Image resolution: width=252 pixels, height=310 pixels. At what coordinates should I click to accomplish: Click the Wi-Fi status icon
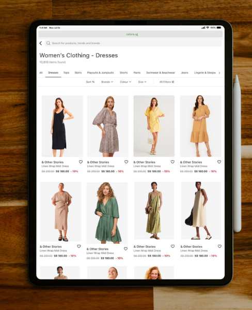(x=208, y=28)
